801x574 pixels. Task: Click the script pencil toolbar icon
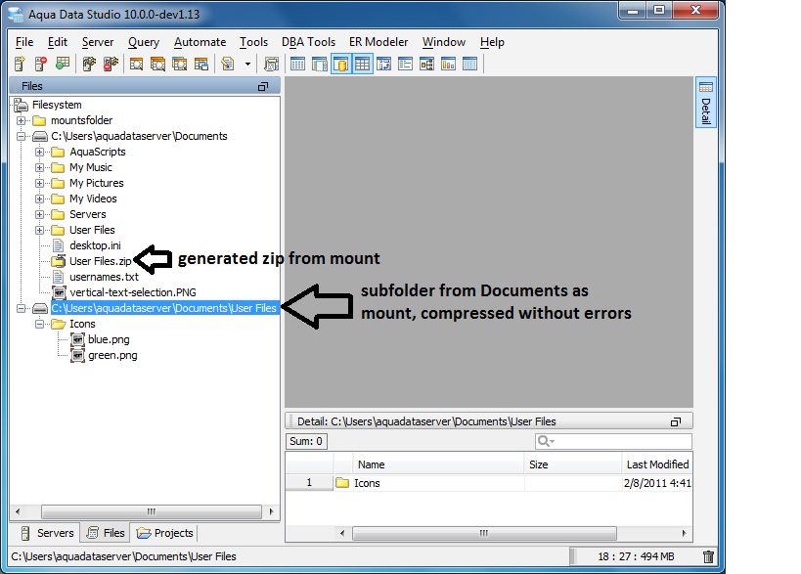[227, 64]
